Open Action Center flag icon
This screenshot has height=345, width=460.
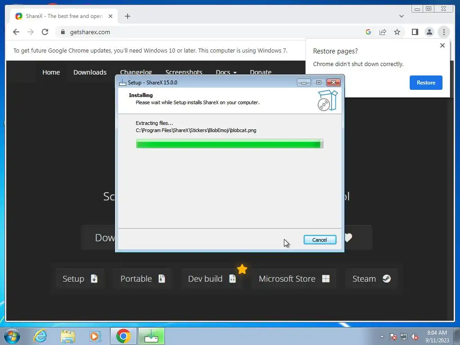pos(393,336)
